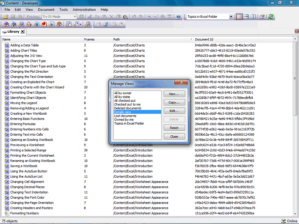The height and width of the screenshot is (224, 299).
Task: Click the up-folder arrow icon in second toolbar
Action: pos(99,24)
